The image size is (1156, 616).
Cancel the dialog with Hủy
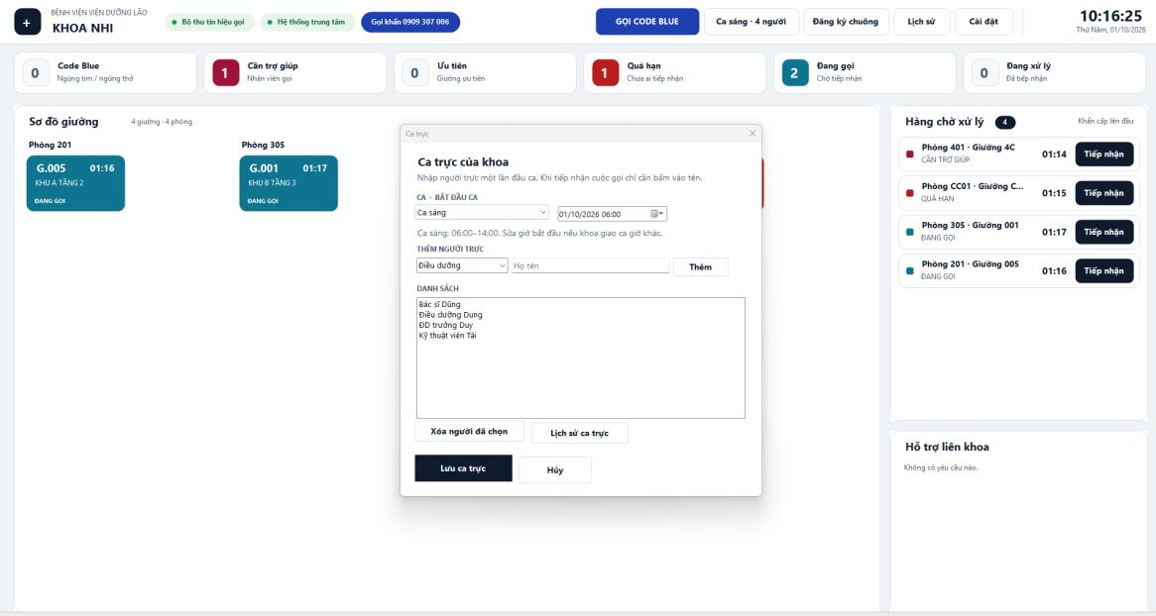click(555, 470)
